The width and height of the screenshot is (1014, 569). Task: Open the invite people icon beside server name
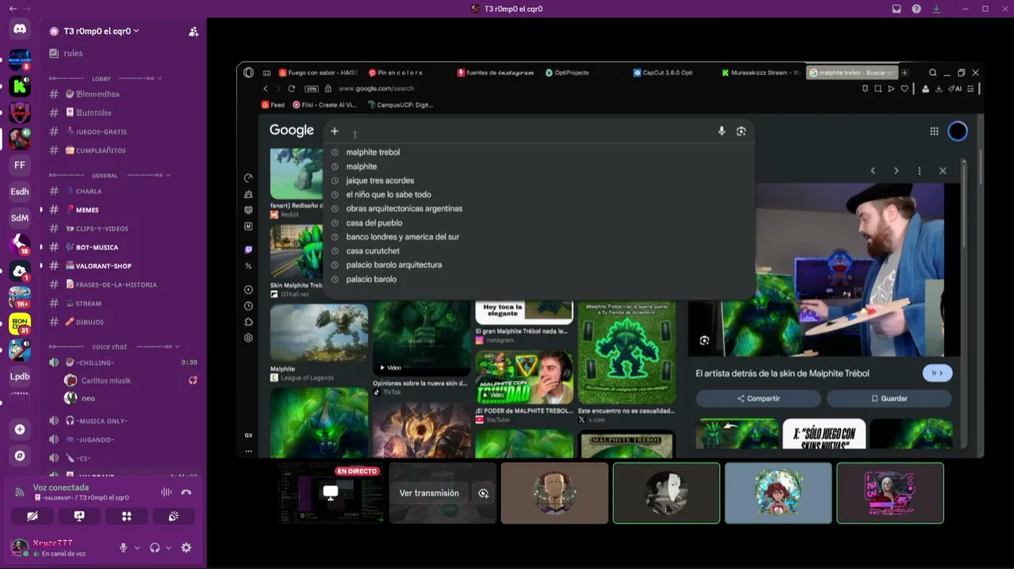click(193, 32)
